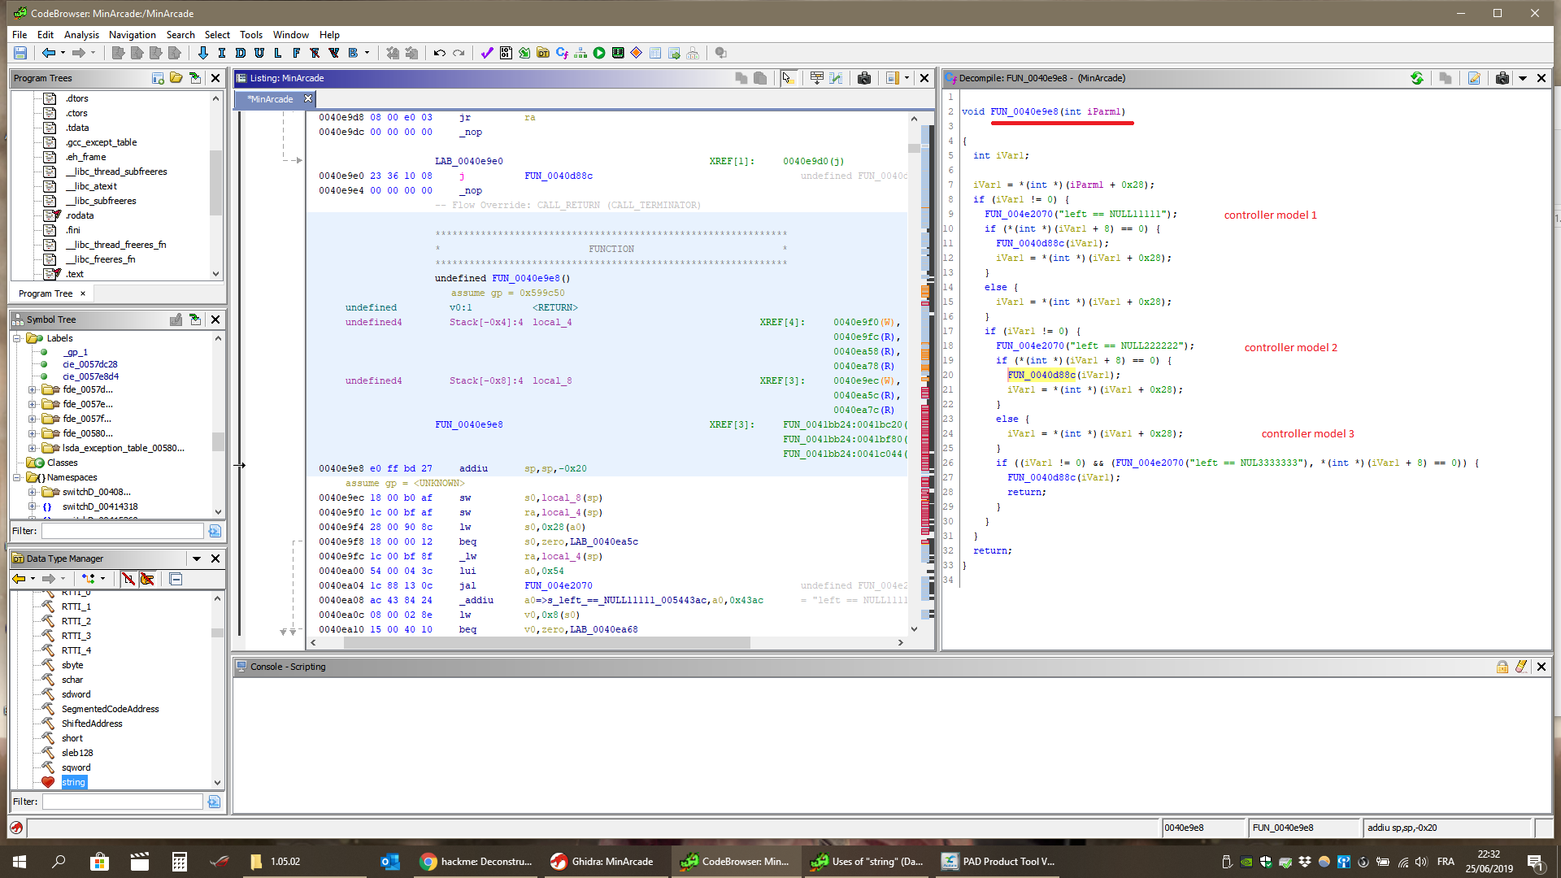The height and width of the screenshot is (878, 1561).
Task: Toggle Listing field header display
Action: coord(817,78)
